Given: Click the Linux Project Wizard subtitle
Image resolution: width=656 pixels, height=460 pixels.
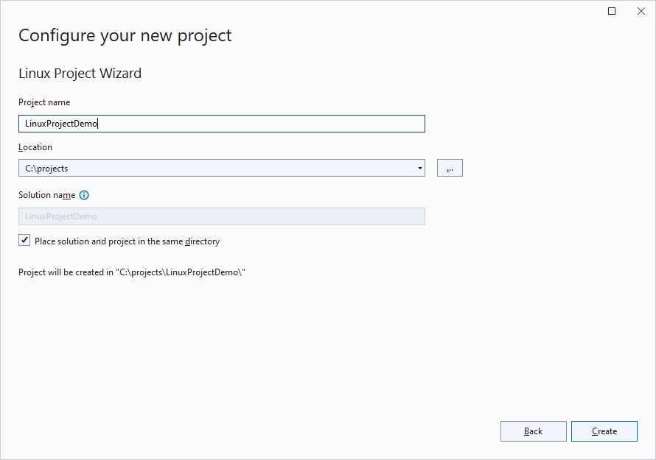Looking at the screenshot, I should 80,73.
